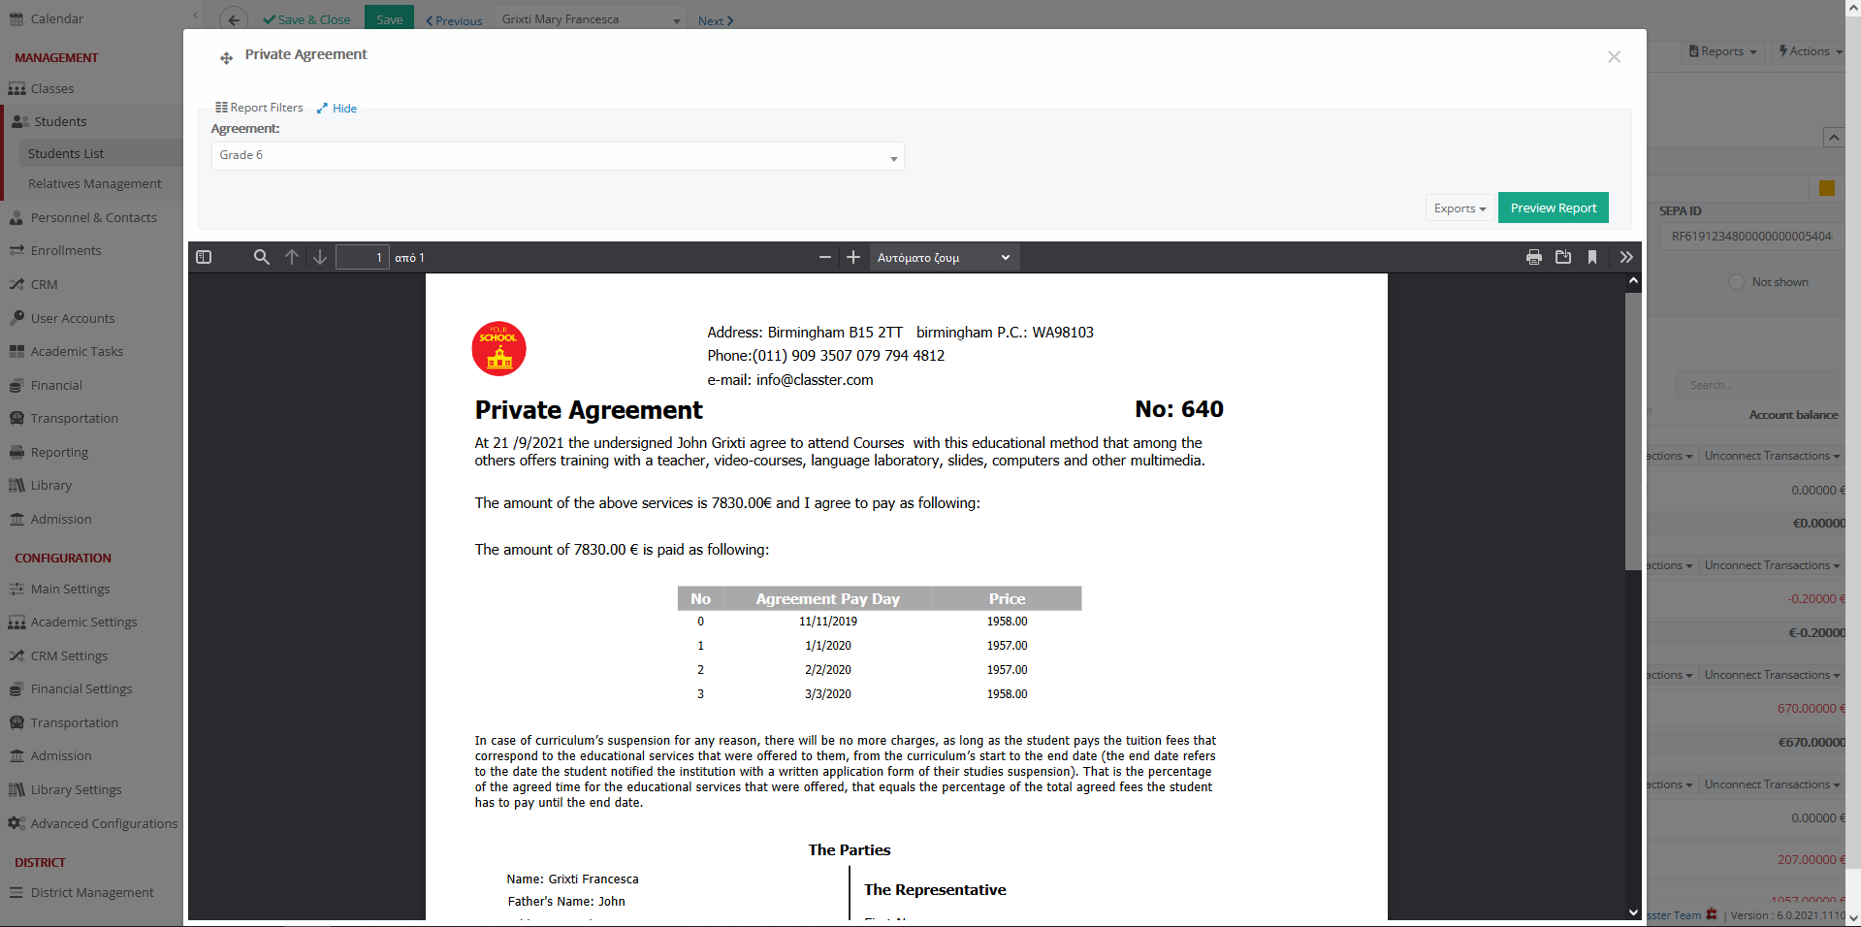Viewport: 1861px width, 927px height.
Task: Click the Admission icon in Management
Action: click(16, 519)
